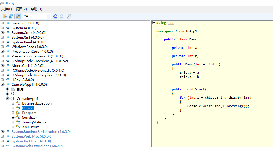Screen dimensions: 273x147
Task: Expand the 引用 references node
Action: pos(8,89)
